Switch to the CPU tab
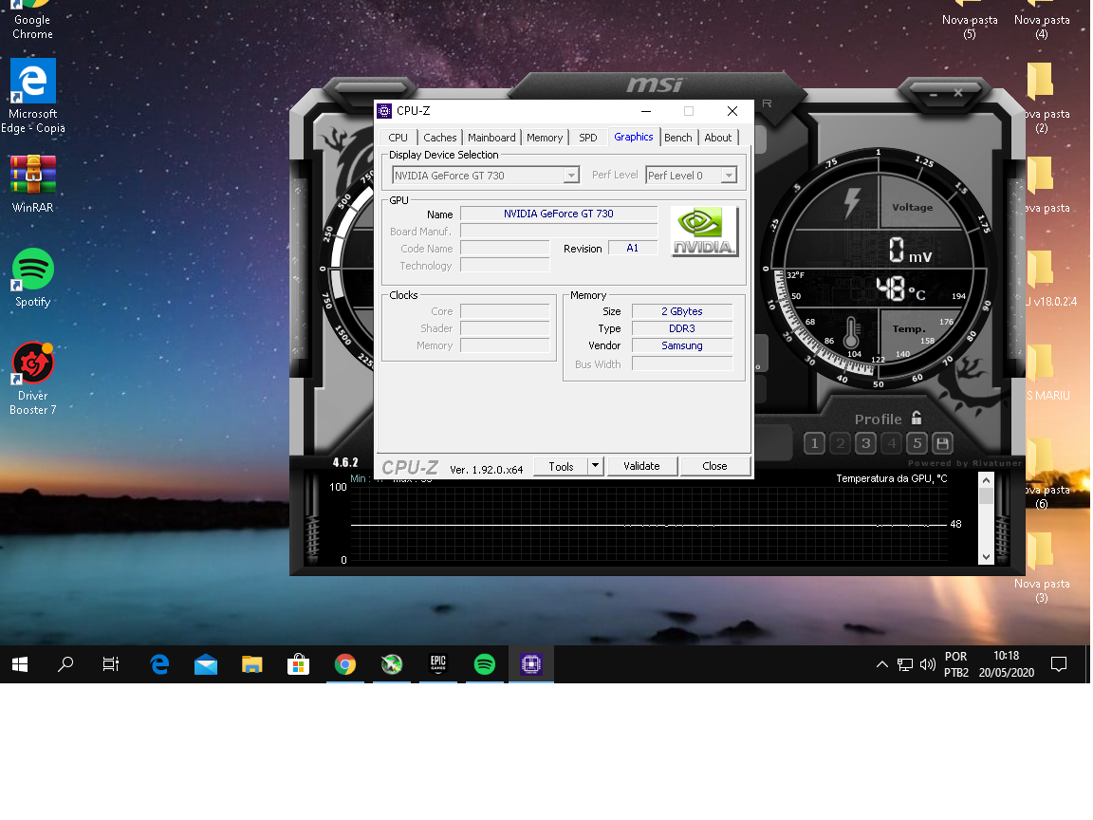The width and height of the screenshot is (1093, 820). tap(398, 138)
